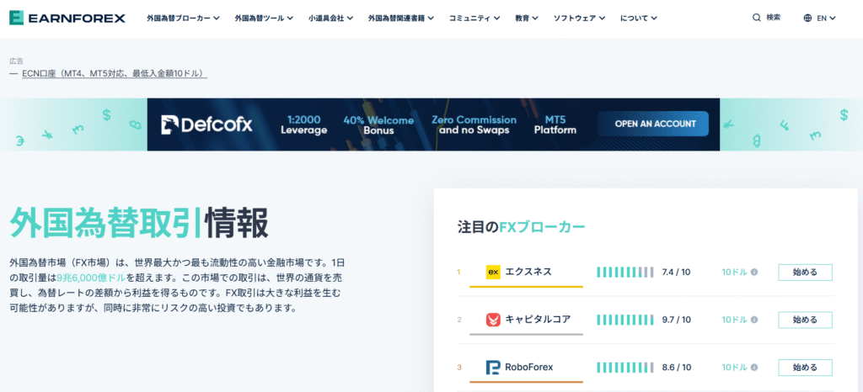The width and height of the screenshot is (863, 392).
Task: Click the Defcofx banner logo
Action: pyautogui.click(x=207, y=124)
